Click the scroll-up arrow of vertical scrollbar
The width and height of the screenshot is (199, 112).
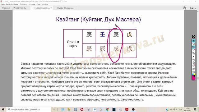click(x=198, y=12)
